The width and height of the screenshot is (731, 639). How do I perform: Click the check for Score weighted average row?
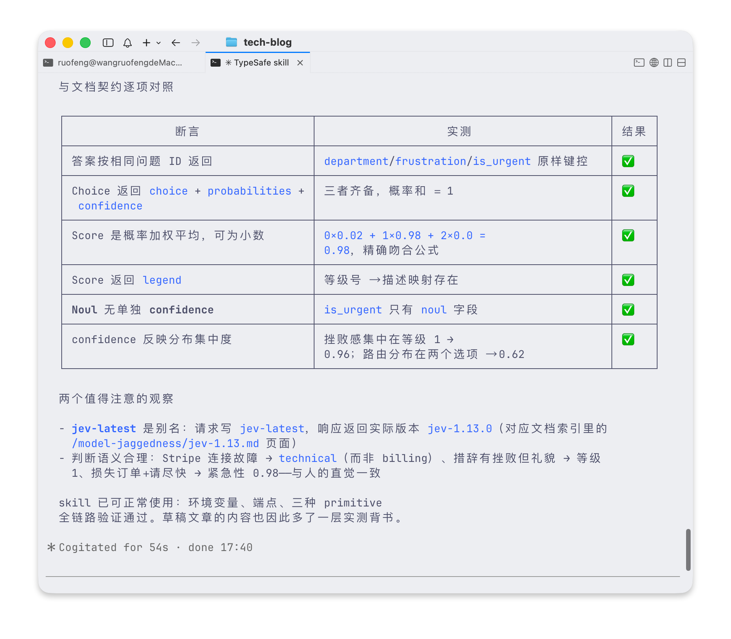coord(628,235)
